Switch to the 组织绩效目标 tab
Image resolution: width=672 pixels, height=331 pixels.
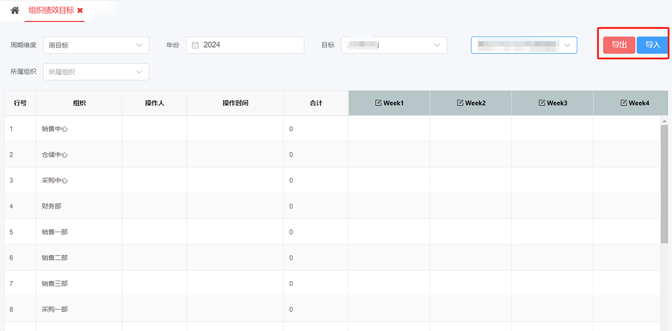click(51, 10)
